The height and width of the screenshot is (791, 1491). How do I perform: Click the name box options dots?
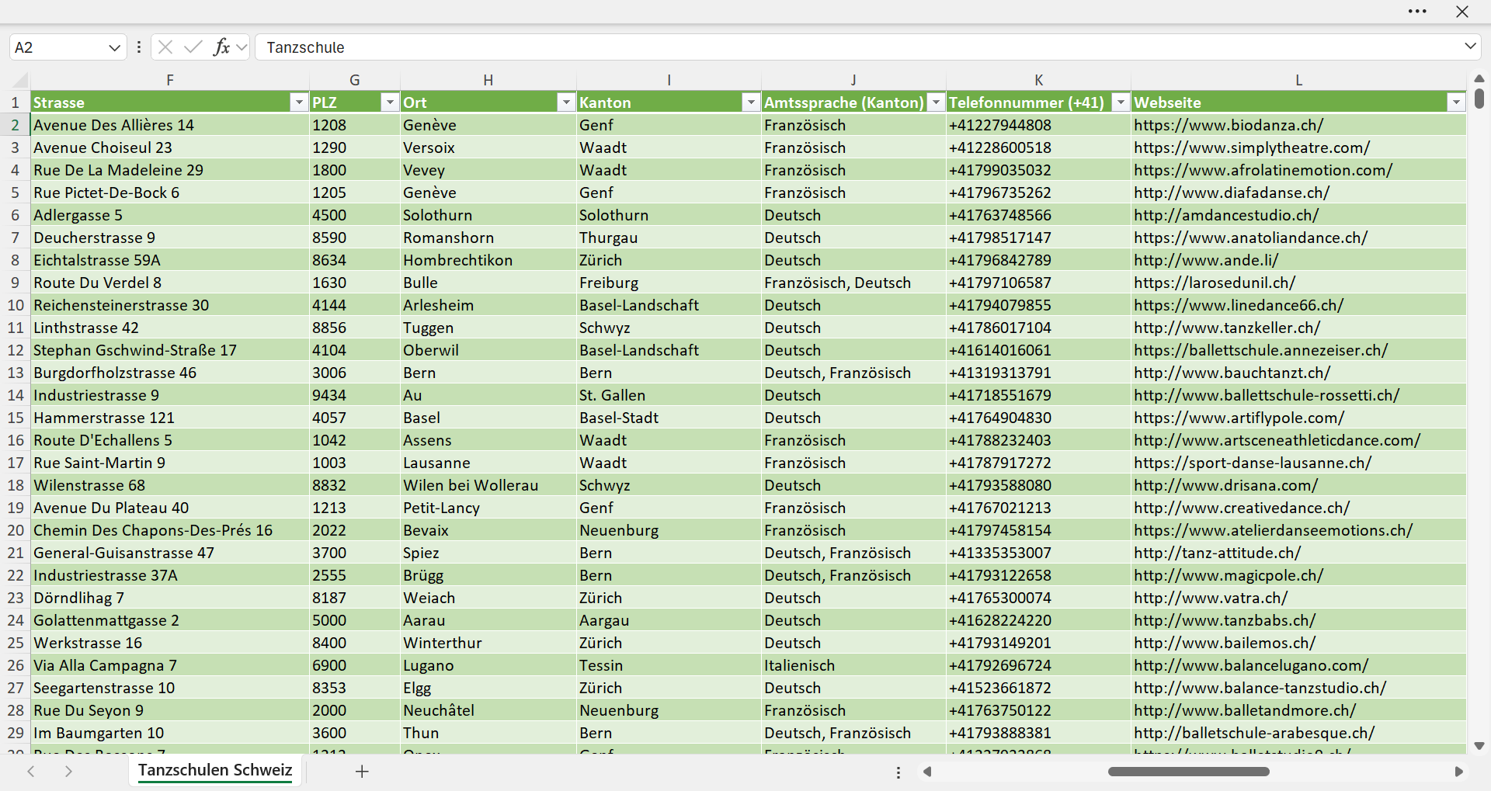tap(138, 47)
